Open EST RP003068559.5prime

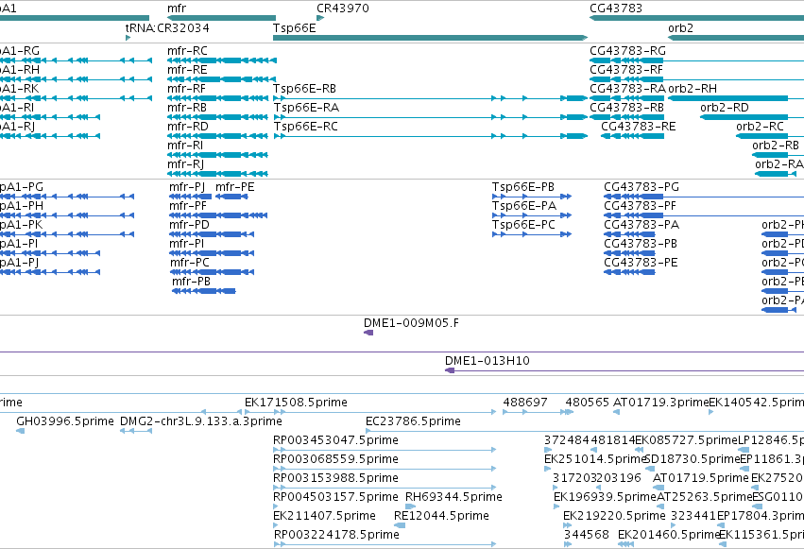385,469
